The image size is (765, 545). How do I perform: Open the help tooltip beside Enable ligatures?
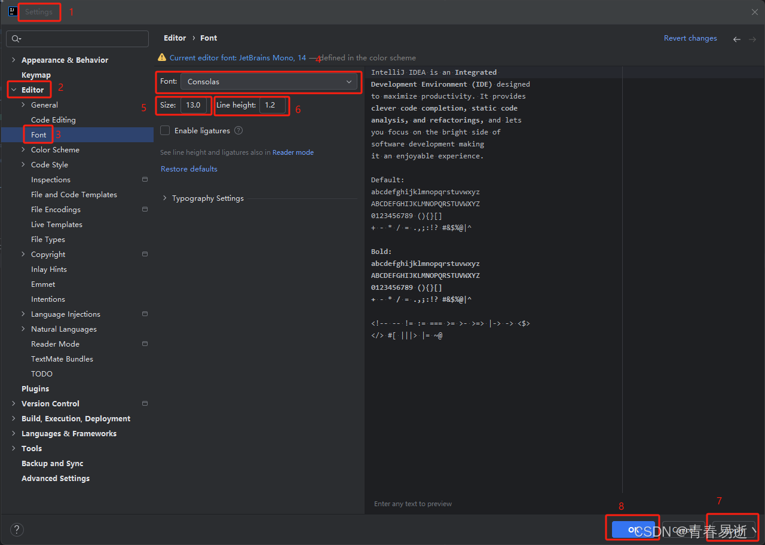tap(238, 130)
